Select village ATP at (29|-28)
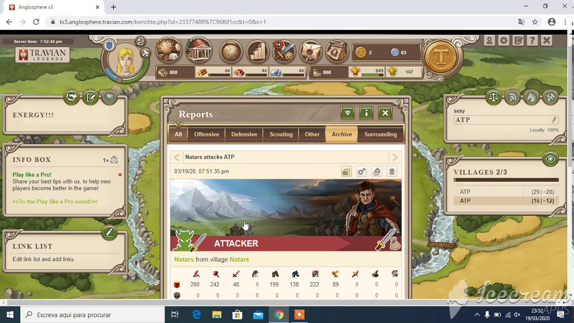This screenshot has height=323, width=574. [x=506, y=192]
